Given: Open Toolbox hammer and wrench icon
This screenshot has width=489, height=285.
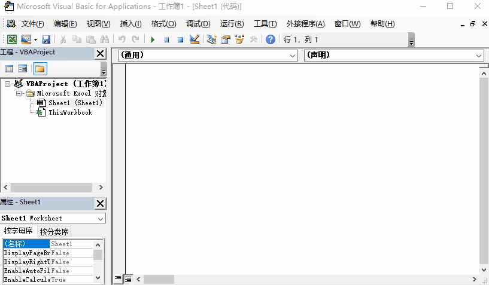Looking at the screenshot, I should [x=253, y=39].
